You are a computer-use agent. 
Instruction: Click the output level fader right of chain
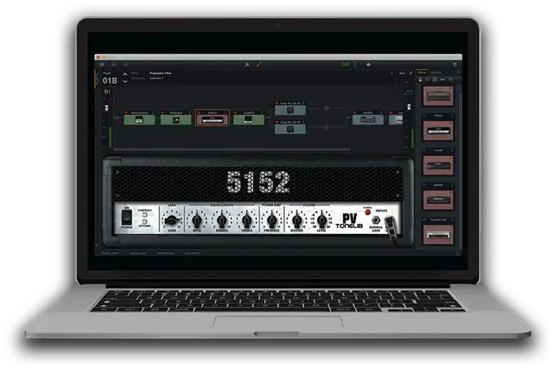click(409, 107)
